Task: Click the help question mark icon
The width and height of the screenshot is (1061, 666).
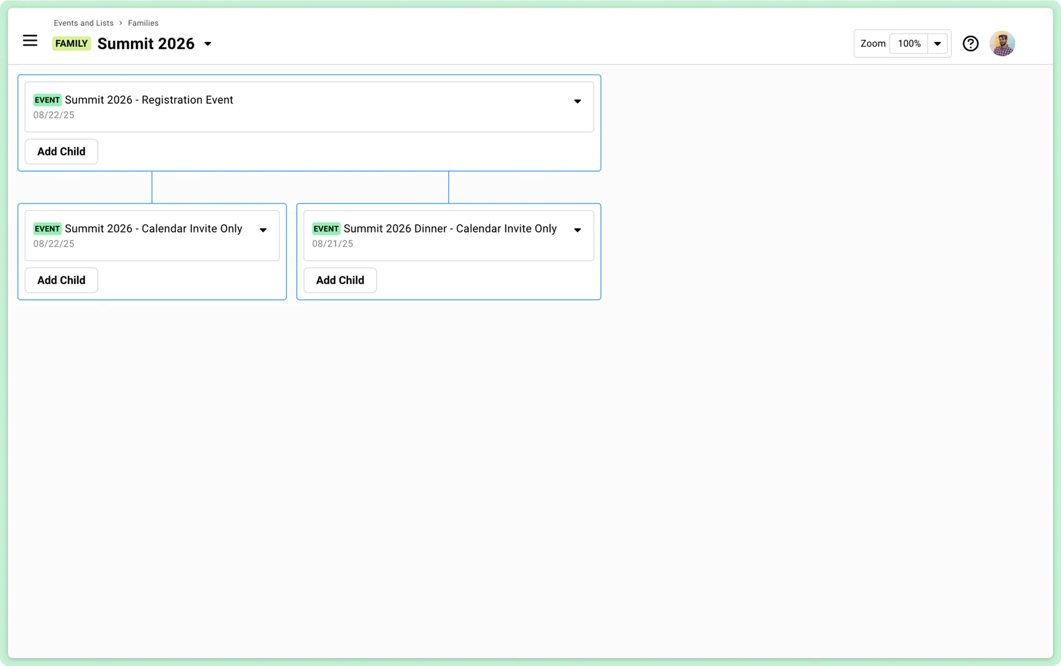Action: [x=970, y=44]
